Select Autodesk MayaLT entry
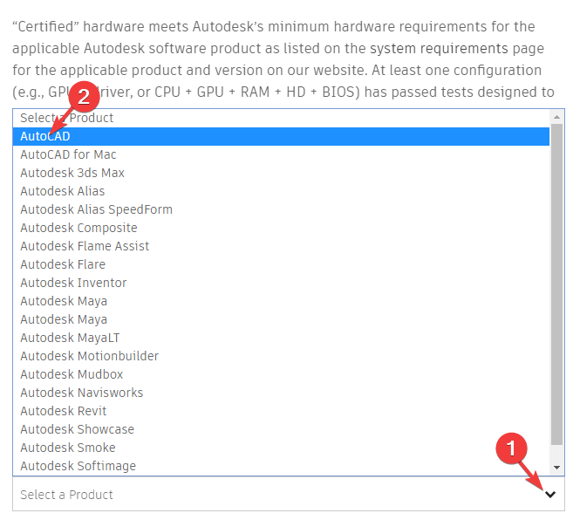 tap(281, 338)
